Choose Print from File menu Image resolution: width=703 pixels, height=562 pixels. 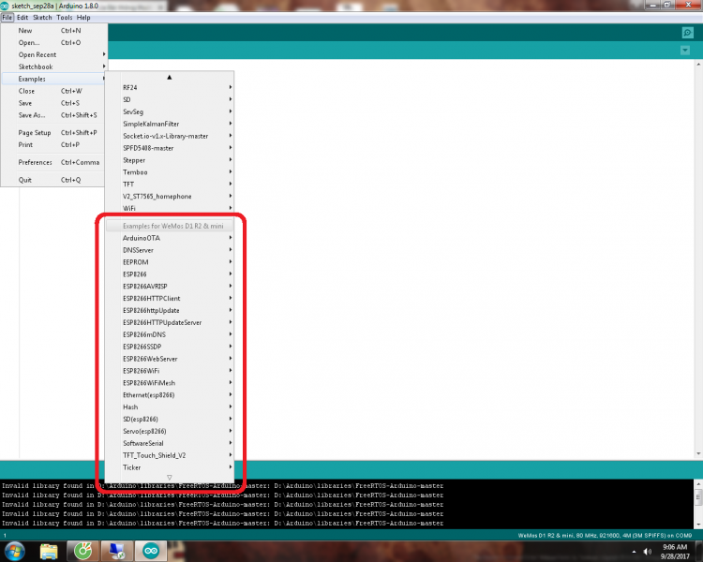click(53, 145)
